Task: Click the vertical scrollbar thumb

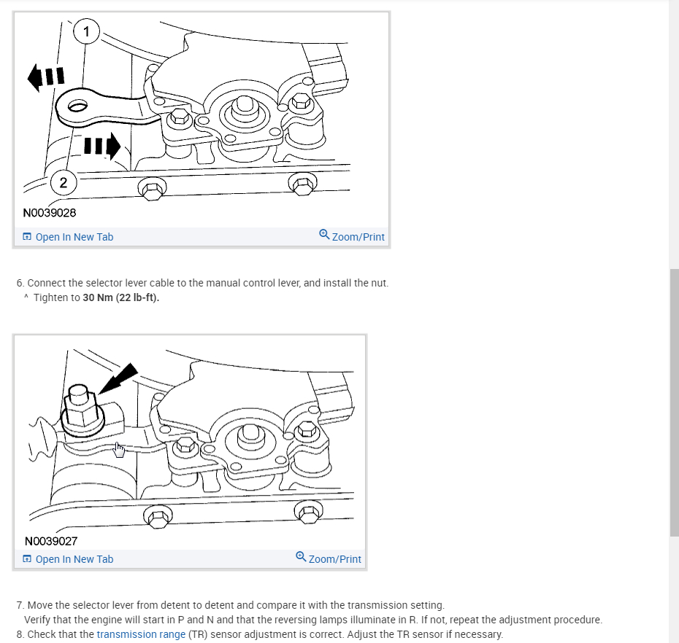Action: pyautogui.click(x=674, y=402)
